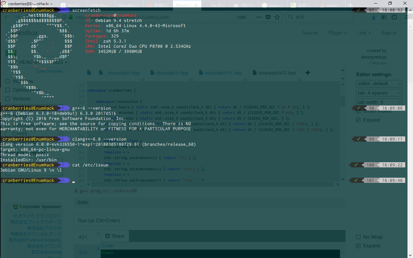Toggle the No Wrap checkbox
The image size is (413, 258).
358,237
